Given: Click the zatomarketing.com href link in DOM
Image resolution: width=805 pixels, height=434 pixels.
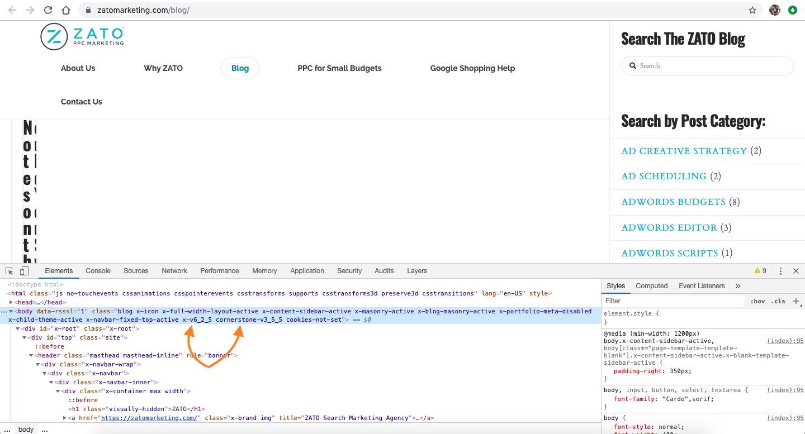Looking at the screenshot, I should click(x=149, y=418).
